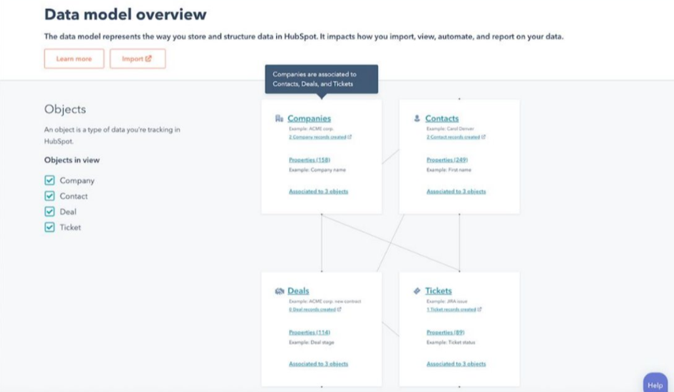Click the 'Objects in view' label

72,160
